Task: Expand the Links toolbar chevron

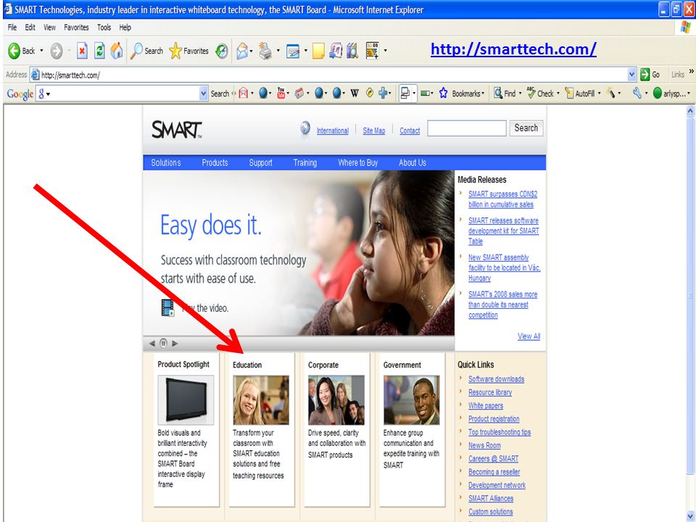Action: pyautogui.click(x=691, y=71)
